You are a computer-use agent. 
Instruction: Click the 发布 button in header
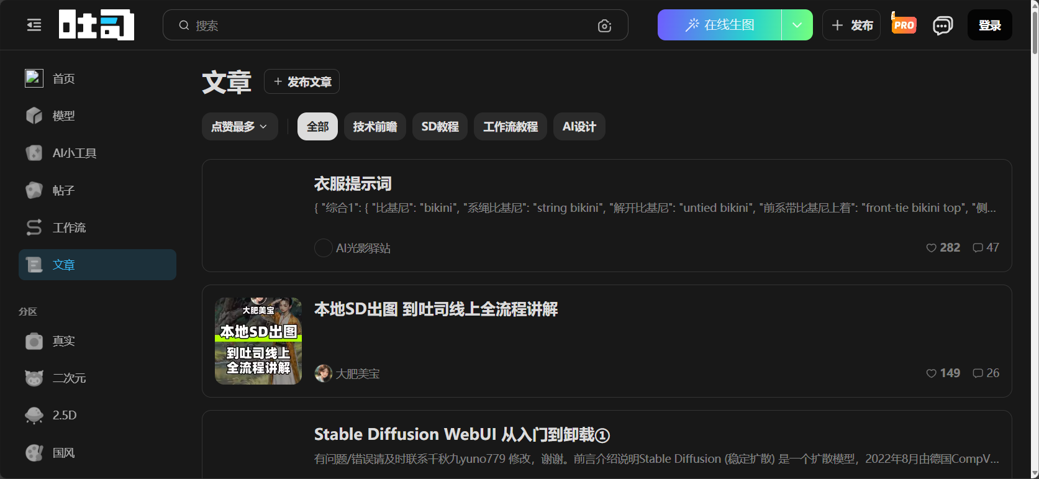(x=851, y=25)
